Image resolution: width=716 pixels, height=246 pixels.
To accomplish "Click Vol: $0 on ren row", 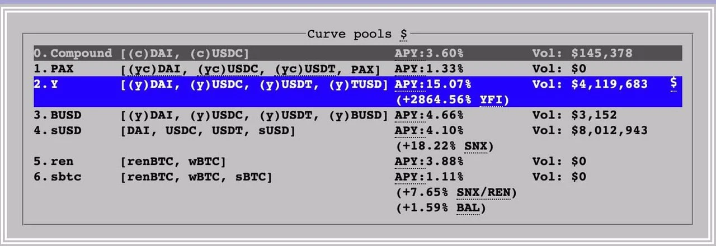I will tap(559, 162).
